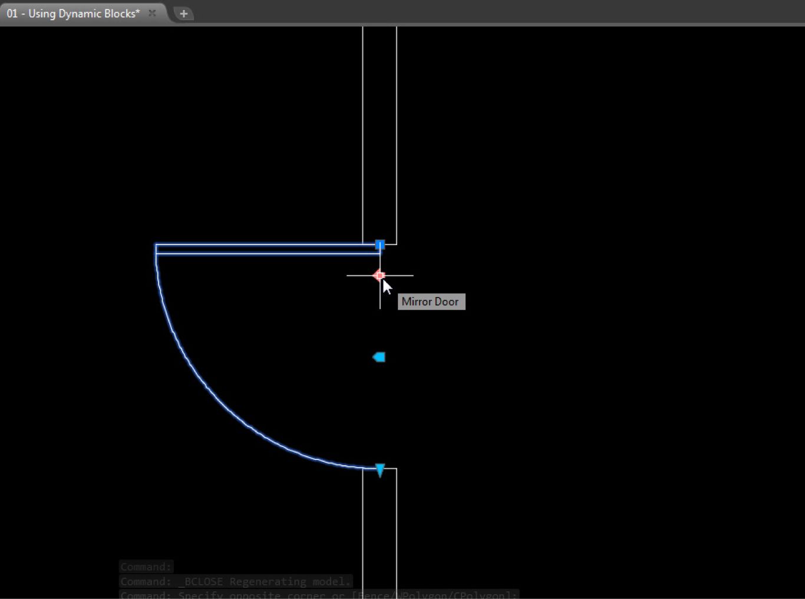Click the left end of the door panel
Image resolution: width=805 pixels, height=599 pixels.
pos(156,249)
